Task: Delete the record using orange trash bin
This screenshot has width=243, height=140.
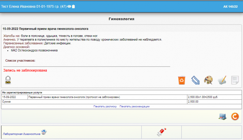Action: (182, 80)
